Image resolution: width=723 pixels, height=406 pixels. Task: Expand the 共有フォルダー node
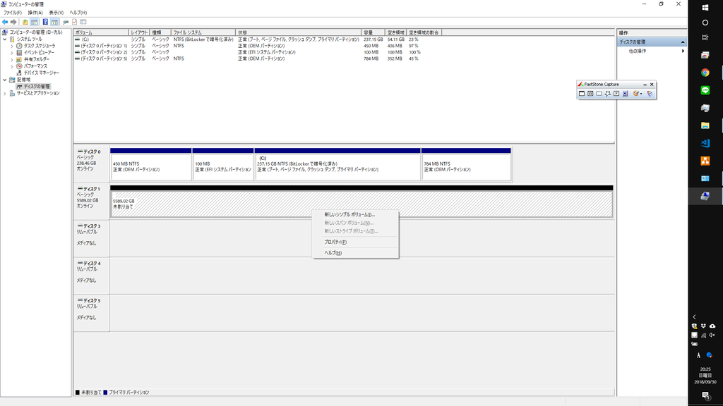pos(12,60)
